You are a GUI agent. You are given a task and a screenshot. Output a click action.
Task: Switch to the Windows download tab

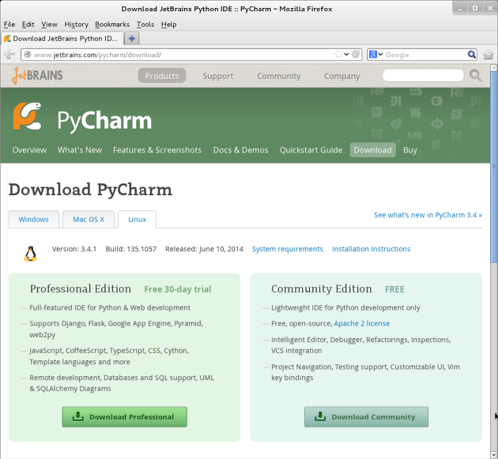tap(34, 220)
